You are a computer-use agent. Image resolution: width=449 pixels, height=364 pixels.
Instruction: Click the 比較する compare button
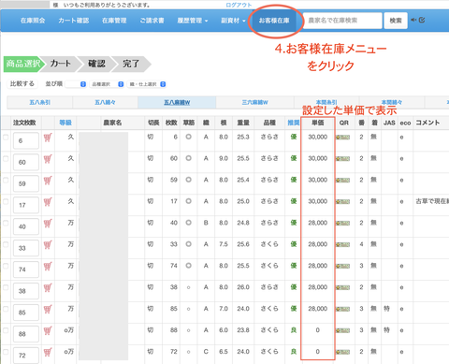click(x=22, y=84)
